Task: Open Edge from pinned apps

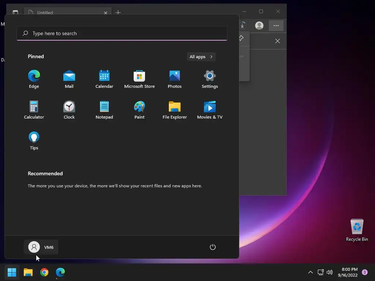Action: tap(34, 79)
